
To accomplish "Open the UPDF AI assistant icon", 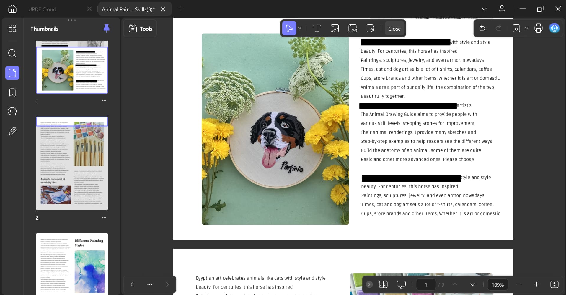I will (x=554, y=28).
